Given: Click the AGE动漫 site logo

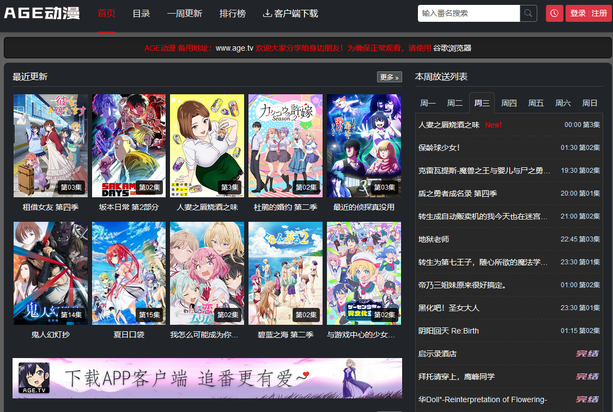Looking at the screenshot, I should click(x=42, y=13).
